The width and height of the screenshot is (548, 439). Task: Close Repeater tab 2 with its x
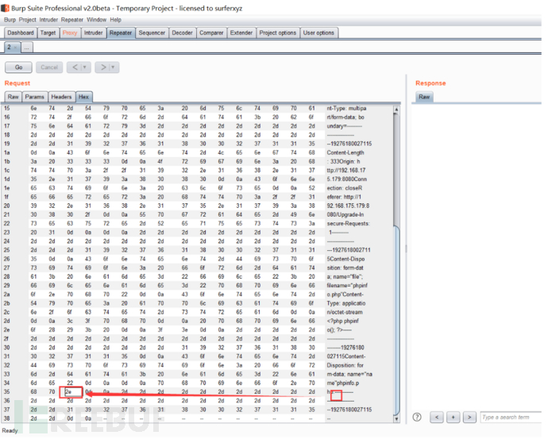pyautogui.click(x=16, y=48)
